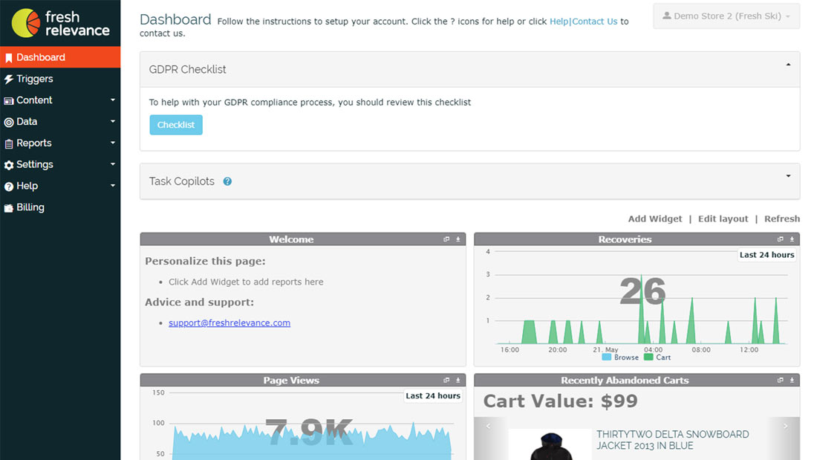Open the support@freshrelevance.com email link
Image resolution: width=817 pixels, height=460 pixels.
click(229, 323)
